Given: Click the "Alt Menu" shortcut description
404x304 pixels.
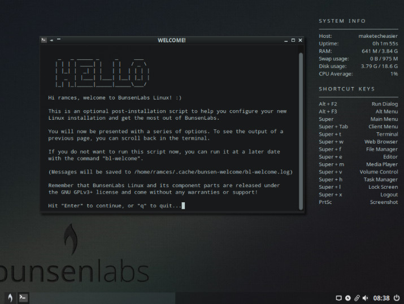Looking at the screenshot, I should tap(386, 111).
